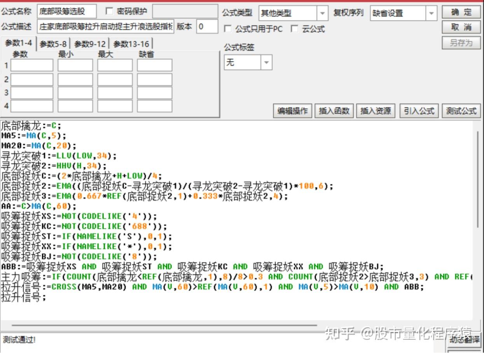Enable 公式只用于PC checkbox
Screen dimensions: 484x353
point(228,29)
